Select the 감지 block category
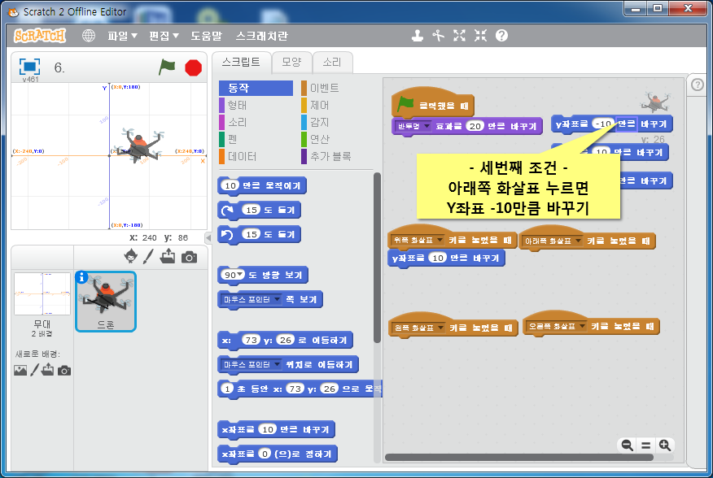This screenshot has width=713, height=478. (336, 122)
